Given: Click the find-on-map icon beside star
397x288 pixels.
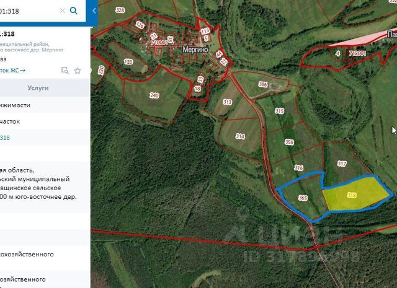Looking at the screenshot, I should 65,70.
